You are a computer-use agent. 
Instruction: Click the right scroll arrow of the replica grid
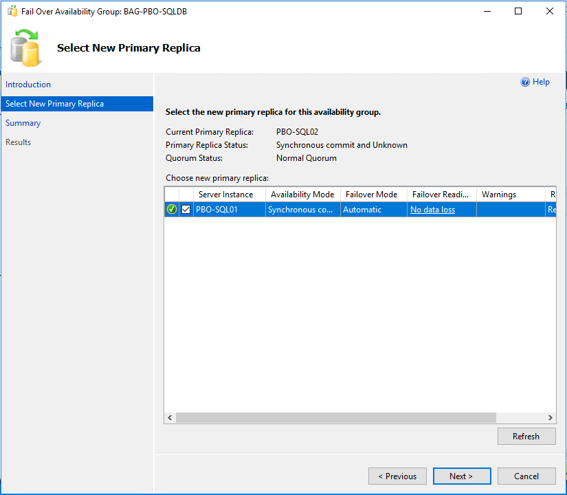click(x=550, y=417)
